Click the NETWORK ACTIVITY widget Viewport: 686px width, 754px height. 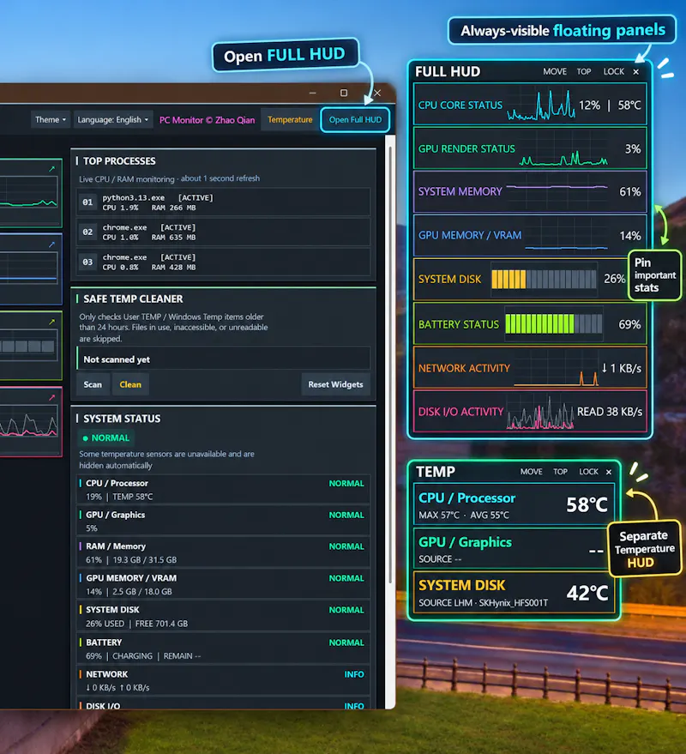[x=530, y=367]
